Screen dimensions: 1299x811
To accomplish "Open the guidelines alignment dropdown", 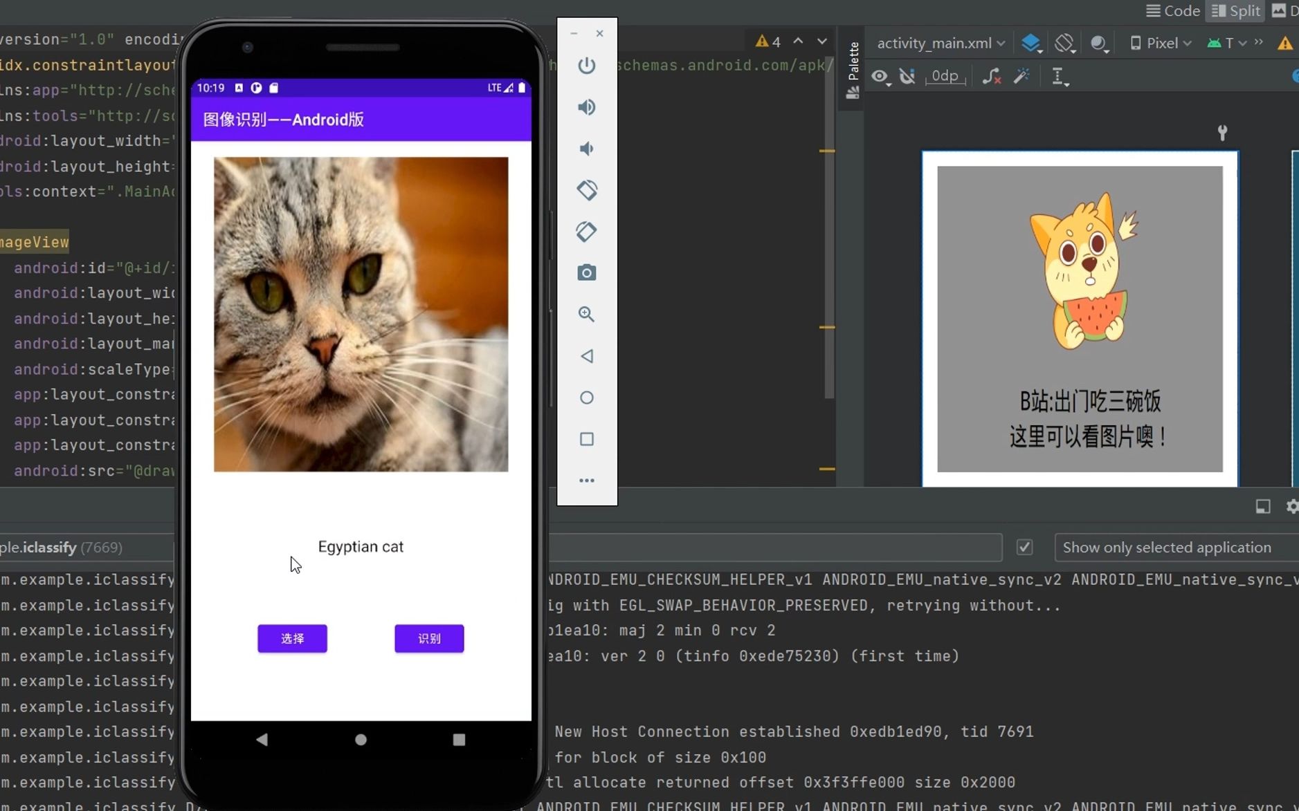I will pyautogui.click(x=1059, y=77).
